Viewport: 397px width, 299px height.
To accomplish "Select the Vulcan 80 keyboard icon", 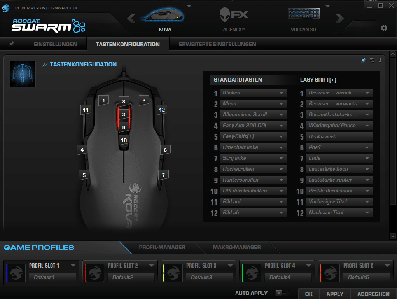I will coord(303,15).
